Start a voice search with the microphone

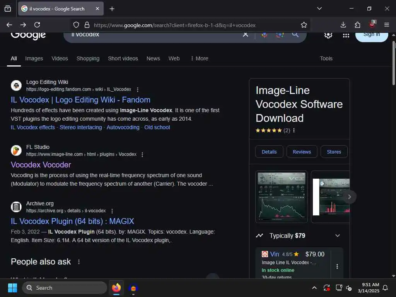point(264,35)
